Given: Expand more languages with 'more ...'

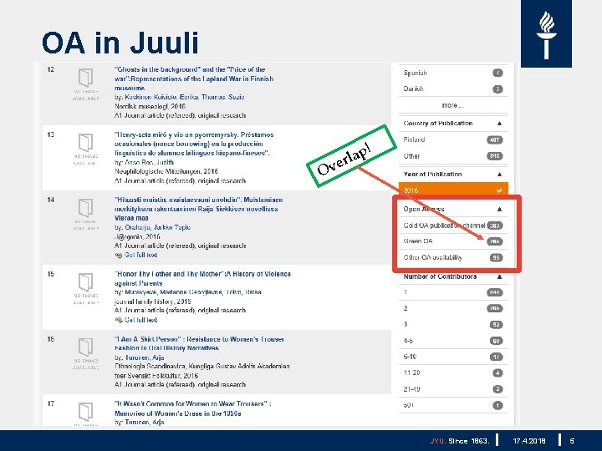Looking at the screenshot, I should 453,105.
